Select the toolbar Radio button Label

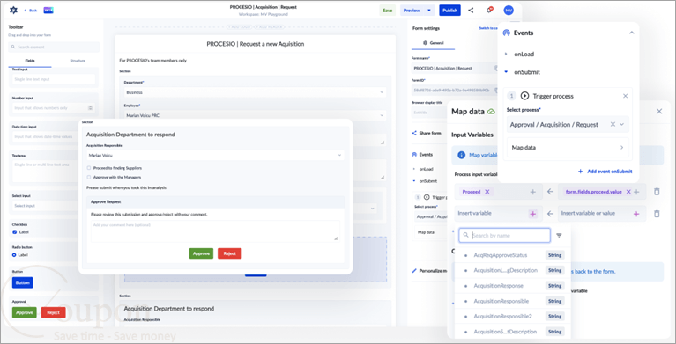coord(14,255)
